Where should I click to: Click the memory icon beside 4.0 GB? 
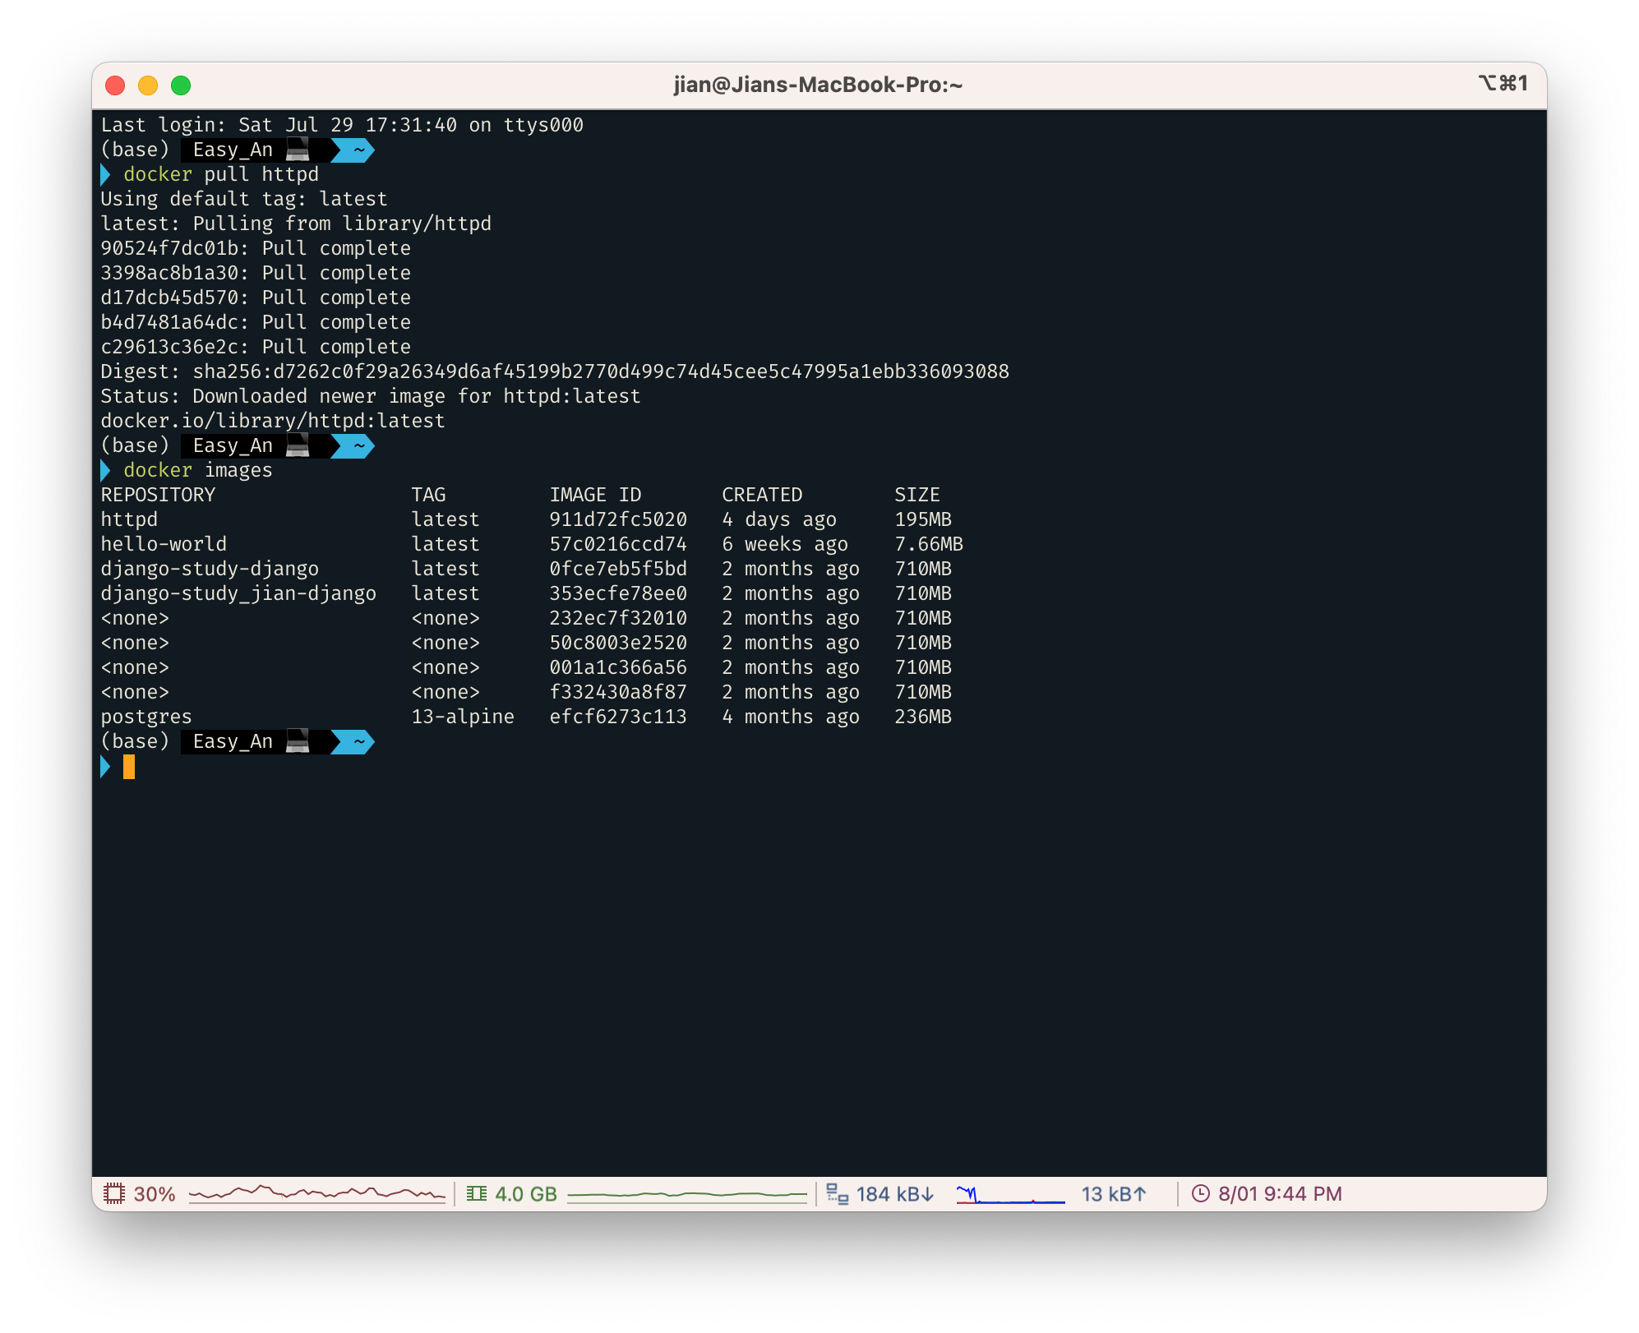[477, 1193]
